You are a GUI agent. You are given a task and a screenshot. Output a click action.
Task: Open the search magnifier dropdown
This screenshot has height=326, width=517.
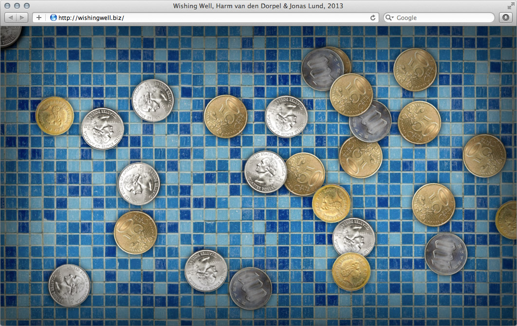coord(389,18)
